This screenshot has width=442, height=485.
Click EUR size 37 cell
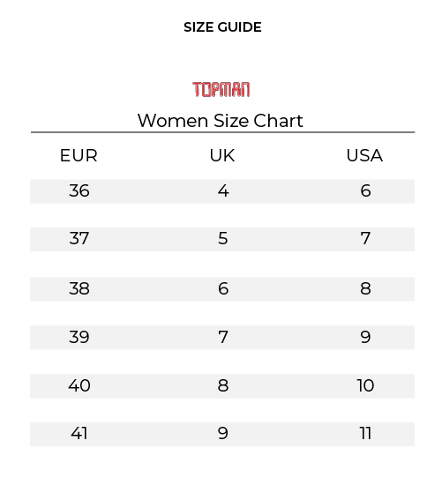(79, 238)
